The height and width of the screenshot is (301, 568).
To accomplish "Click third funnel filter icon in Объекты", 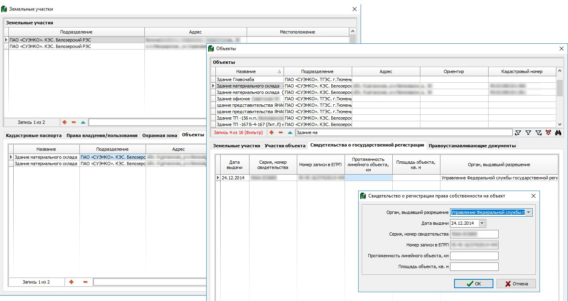I will click(x=538, y=132).
